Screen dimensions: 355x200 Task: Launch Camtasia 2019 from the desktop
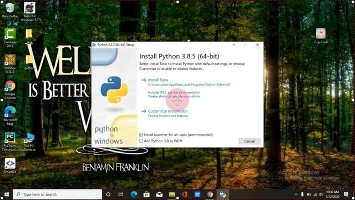[10, 38]
